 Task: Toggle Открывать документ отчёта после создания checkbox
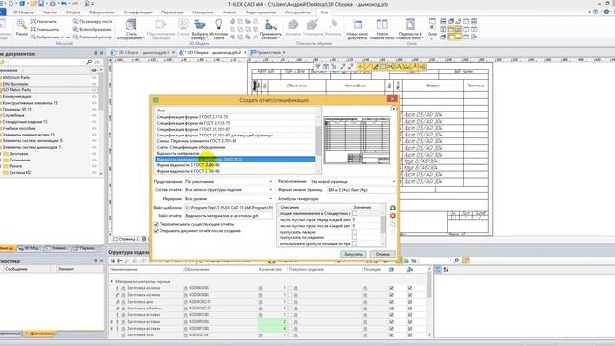pyautogui.click(x=156, y=231)
